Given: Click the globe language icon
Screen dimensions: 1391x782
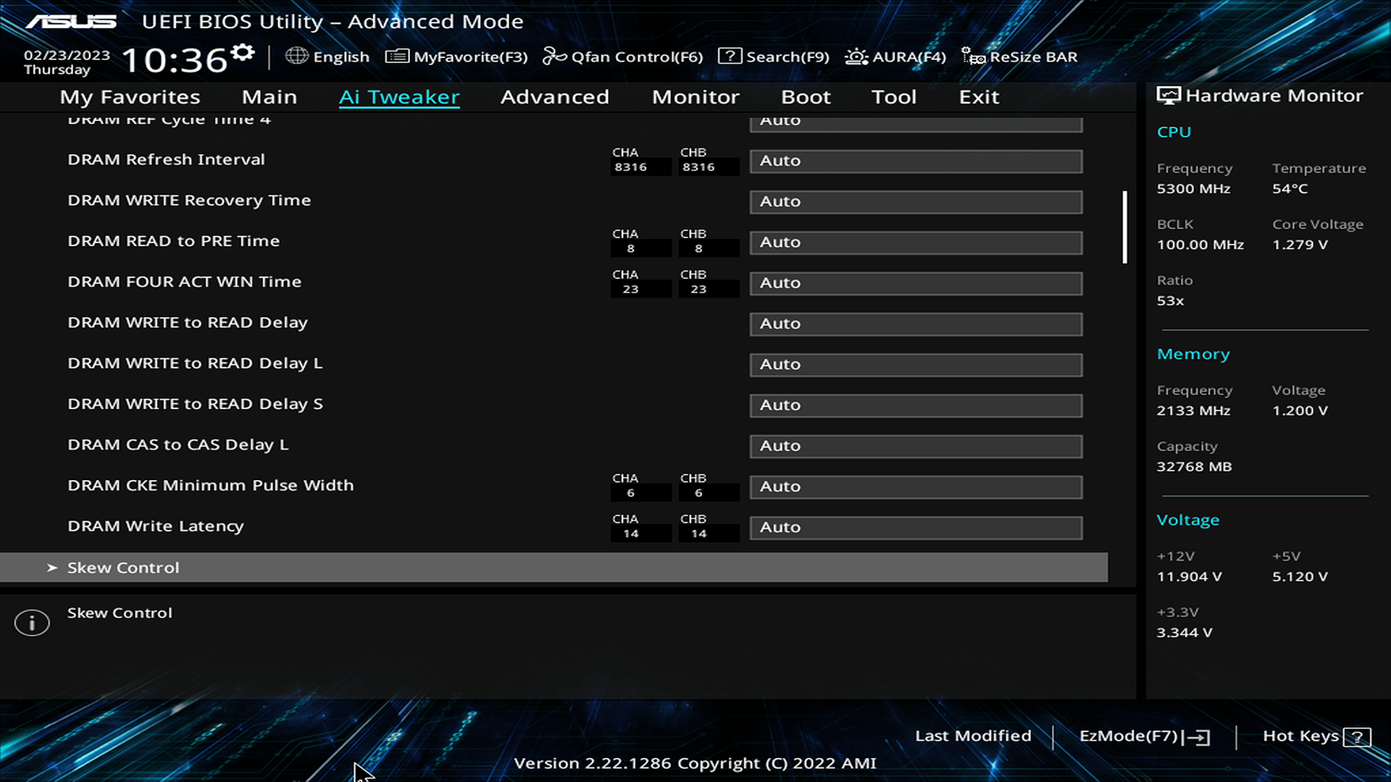Looking at the screenshot, I should pyautogui.click(x=296, y=56).
